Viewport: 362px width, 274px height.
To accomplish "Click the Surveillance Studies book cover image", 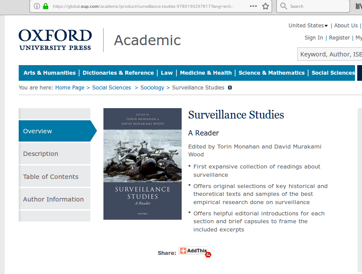I will coord(143,164).
